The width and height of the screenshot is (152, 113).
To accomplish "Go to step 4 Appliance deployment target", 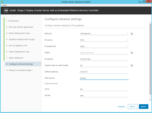I will [x=20, y=39].
